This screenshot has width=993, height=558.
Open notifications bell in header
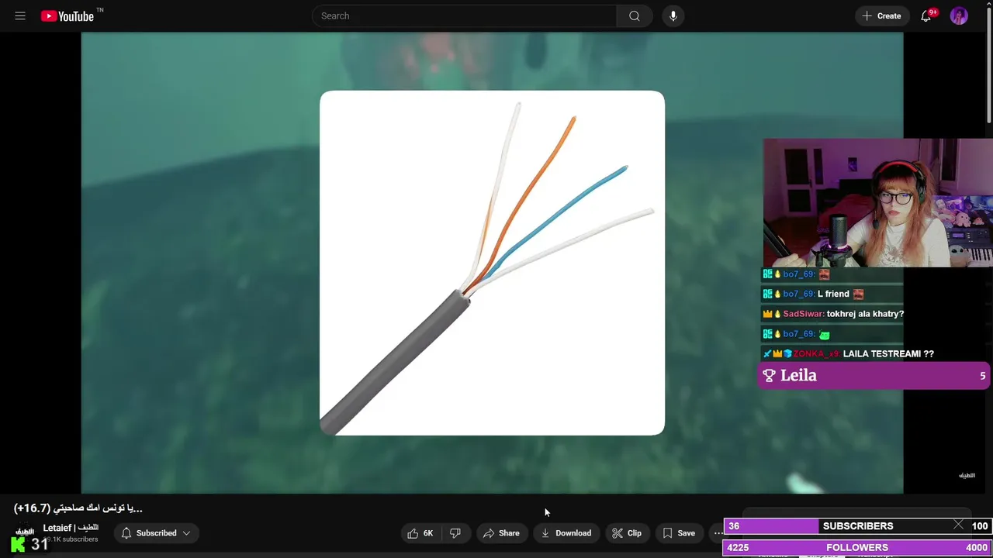(x=926, y=15)
